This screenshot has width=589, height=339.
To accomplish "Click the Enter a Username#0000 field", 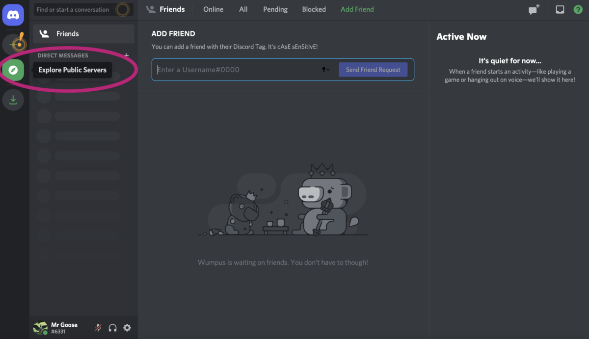I will coord(236,70).
